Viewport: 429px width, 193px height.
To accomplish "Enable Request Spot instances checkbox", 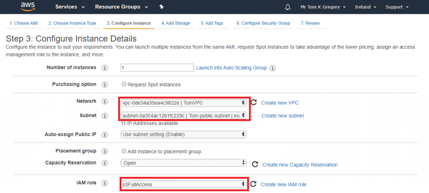I will [124, 84].
